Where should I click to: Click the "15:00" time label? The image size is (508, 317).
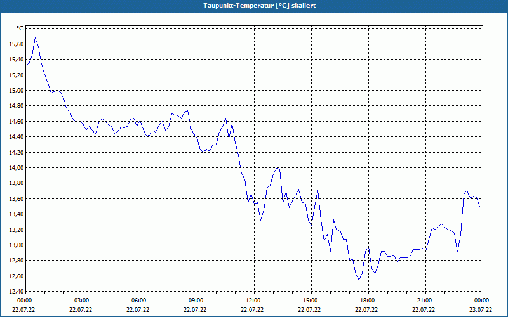pos(310,301)
